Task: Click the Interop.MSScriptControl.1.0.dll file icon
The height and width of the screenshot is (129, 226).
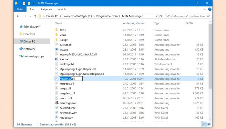Action: [56, 54]
